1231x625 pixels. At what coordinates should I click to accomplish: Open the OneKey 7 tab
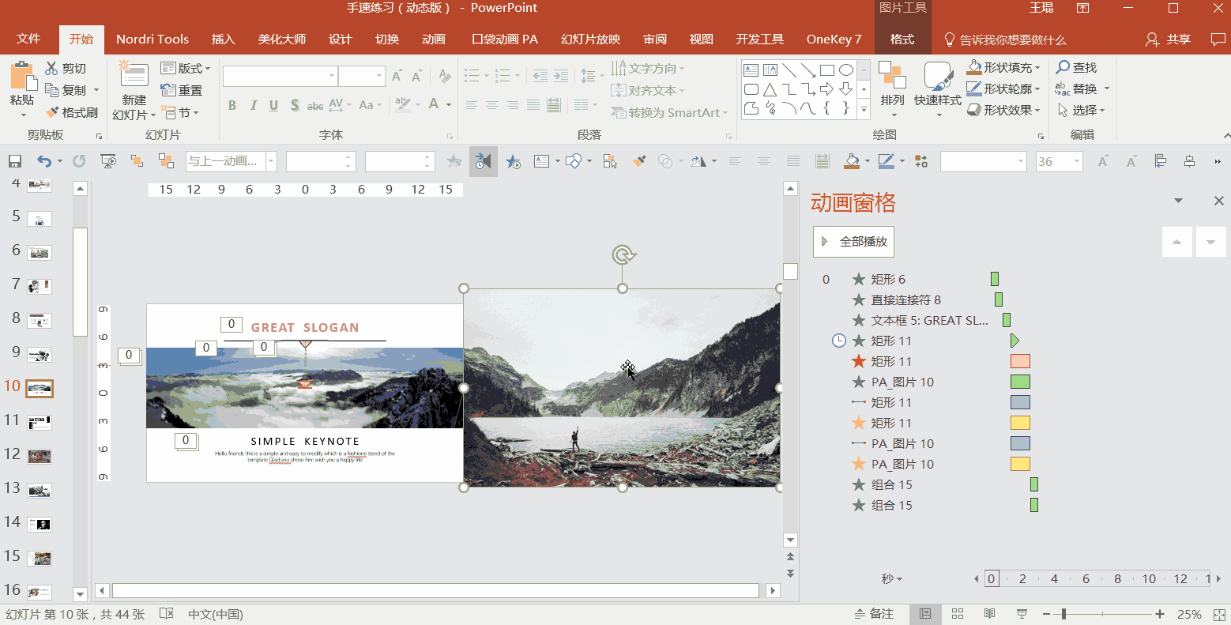pyautogui.click(x=834, y=39)
